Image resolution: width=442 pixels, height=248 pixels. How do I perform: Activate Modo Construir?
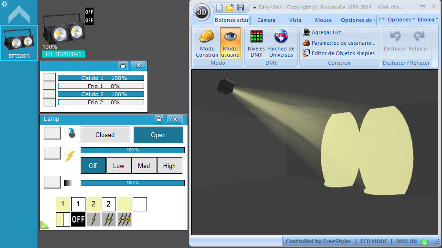pyautogui.click(x=207, y=43)
